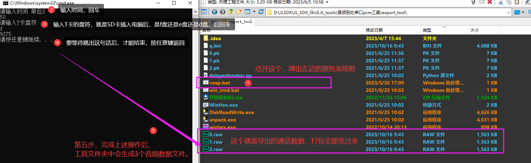Go back with the blue arrow
531x163 pixels.
click(215, 12)
